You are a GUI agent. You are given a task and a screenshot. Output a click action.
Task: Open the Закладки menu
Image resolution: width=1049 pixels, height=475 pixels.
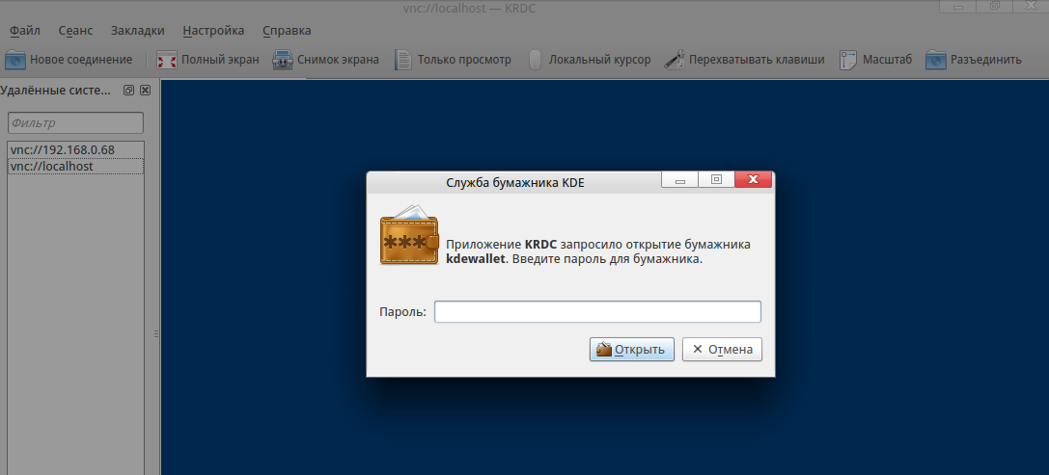(137, 31)
